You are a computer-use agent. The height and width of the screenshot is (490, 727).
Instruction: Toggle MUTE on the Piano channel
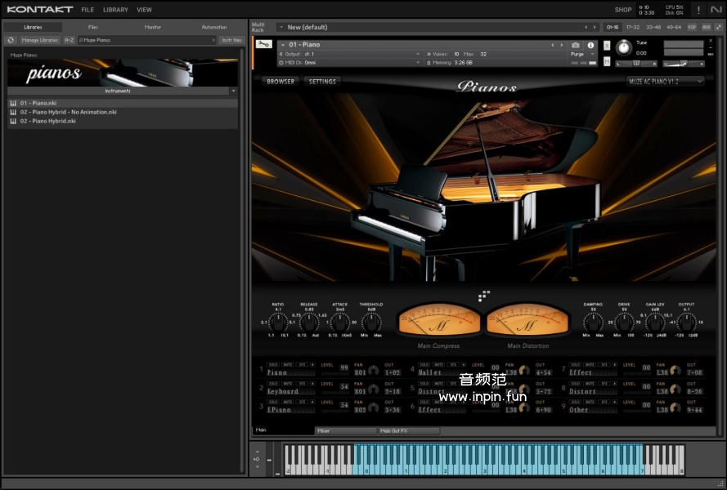(288, 364)
